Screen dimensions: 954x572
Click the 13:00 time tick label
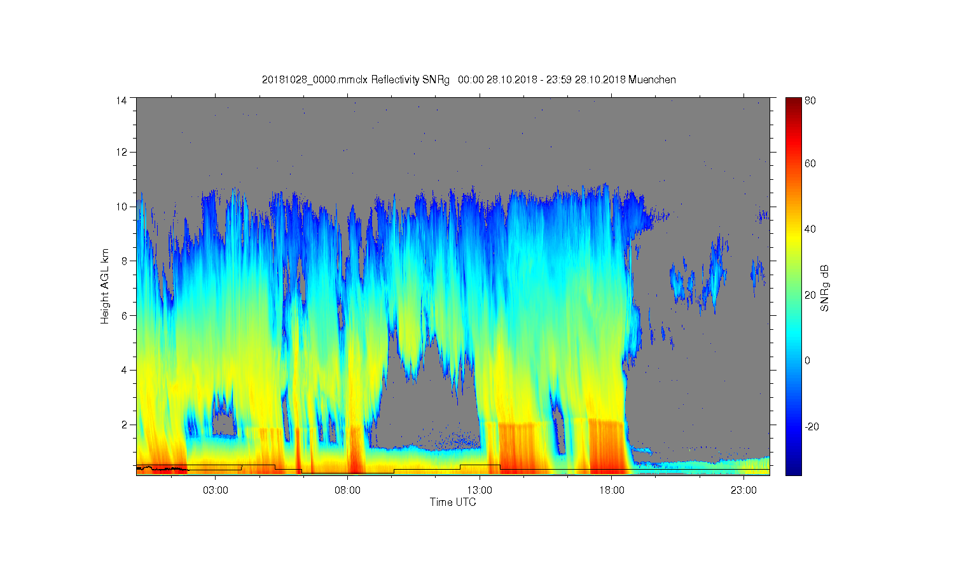point(480,491)
